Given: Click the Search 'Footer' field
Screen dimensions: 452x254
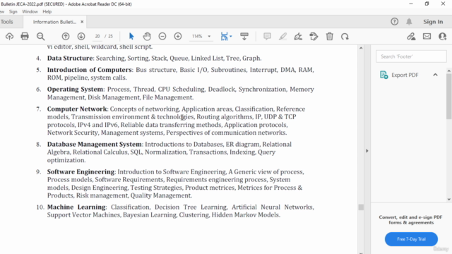Looking at the screenshot, I should pos(411,56).
